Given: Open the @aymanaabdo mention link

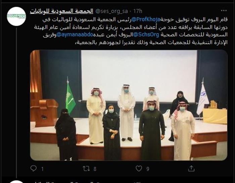Looking at the screenshot, I should 75,35.
